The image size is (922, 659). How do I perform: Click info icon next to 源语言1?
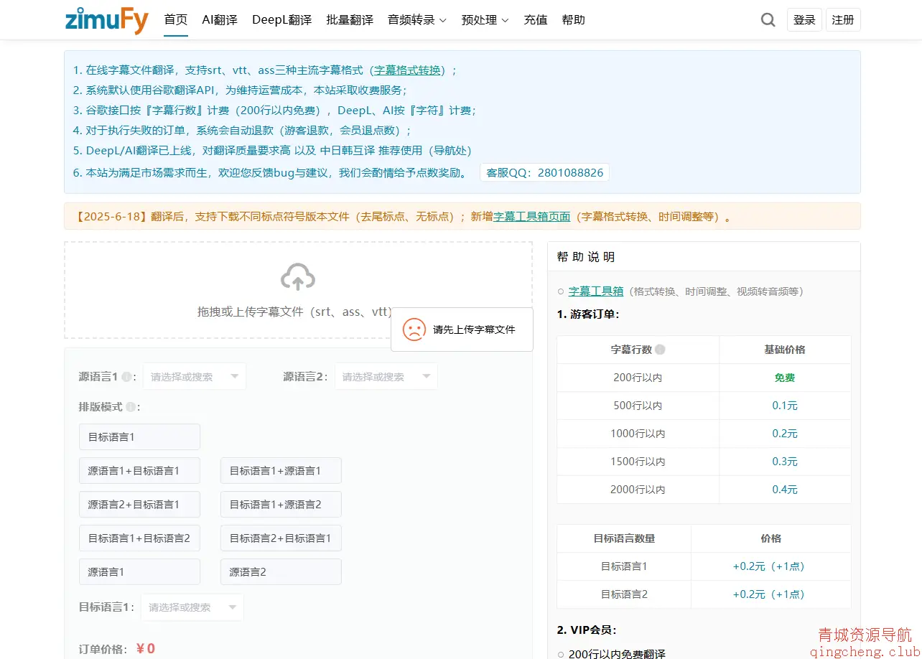click(126, 377)
